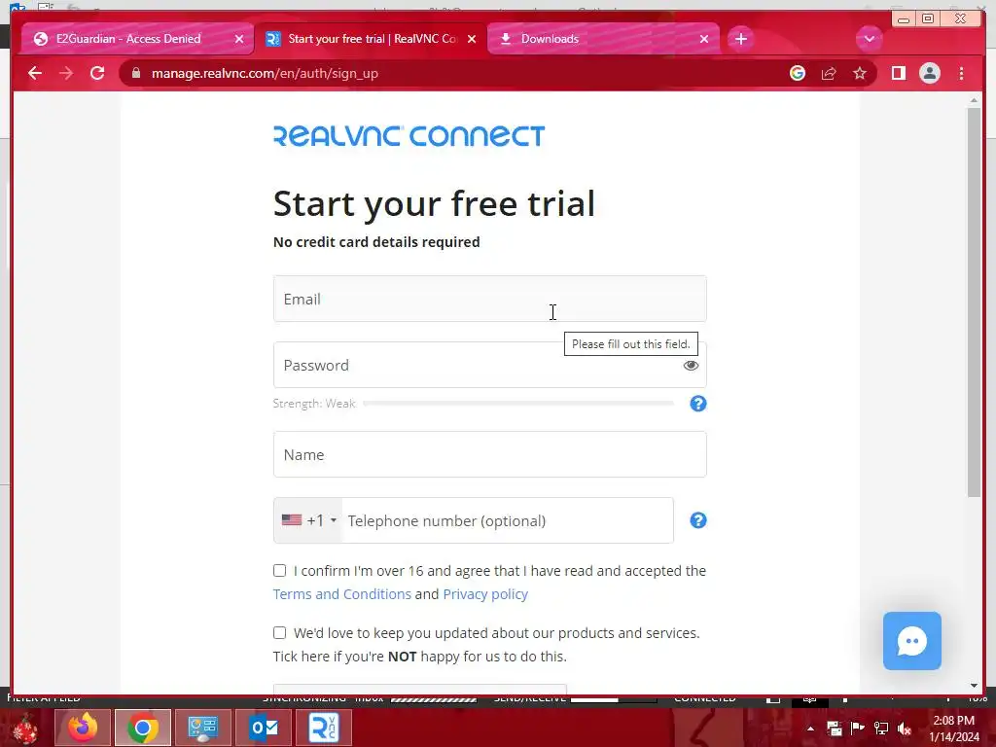The image size is (996, 747).
Task: Click the scrollbar down arrow
Action: pyautogui.click(x=974, y=686)
